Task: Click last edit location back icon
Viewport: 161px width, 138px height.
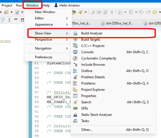Action: click(x=141, y=12)
